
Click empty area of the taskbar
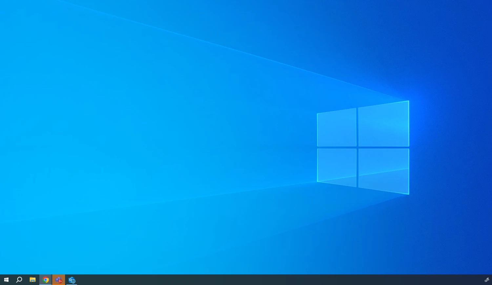(262, 280)
